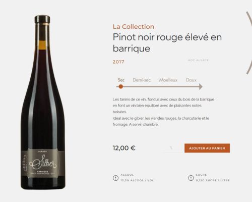Click the alcohol info exclamation icon
252x202 pixels.
coord(115,178)
